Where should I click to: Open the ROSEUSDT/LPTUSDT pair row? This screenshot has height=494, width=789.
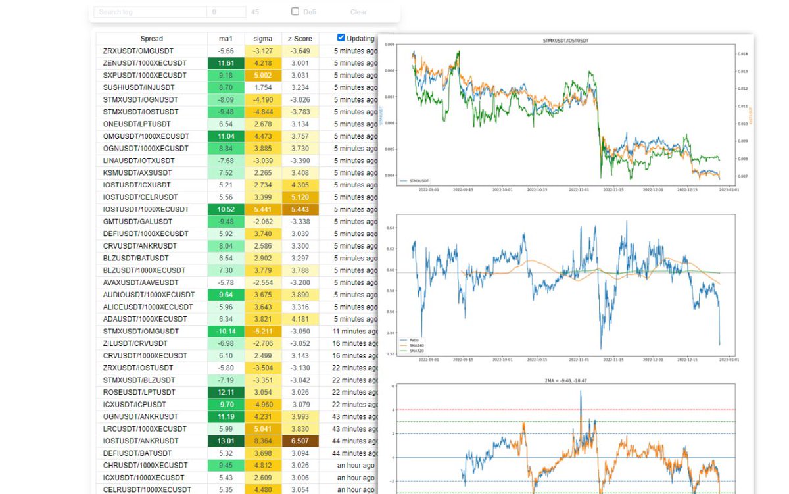tap(151, 392)
